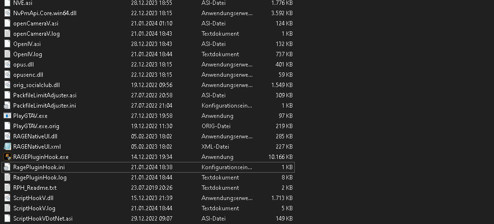Click the opus.dll file icon
Image resolution: width=494 pixels, height=224 pixels.
[x=7, y=65]
